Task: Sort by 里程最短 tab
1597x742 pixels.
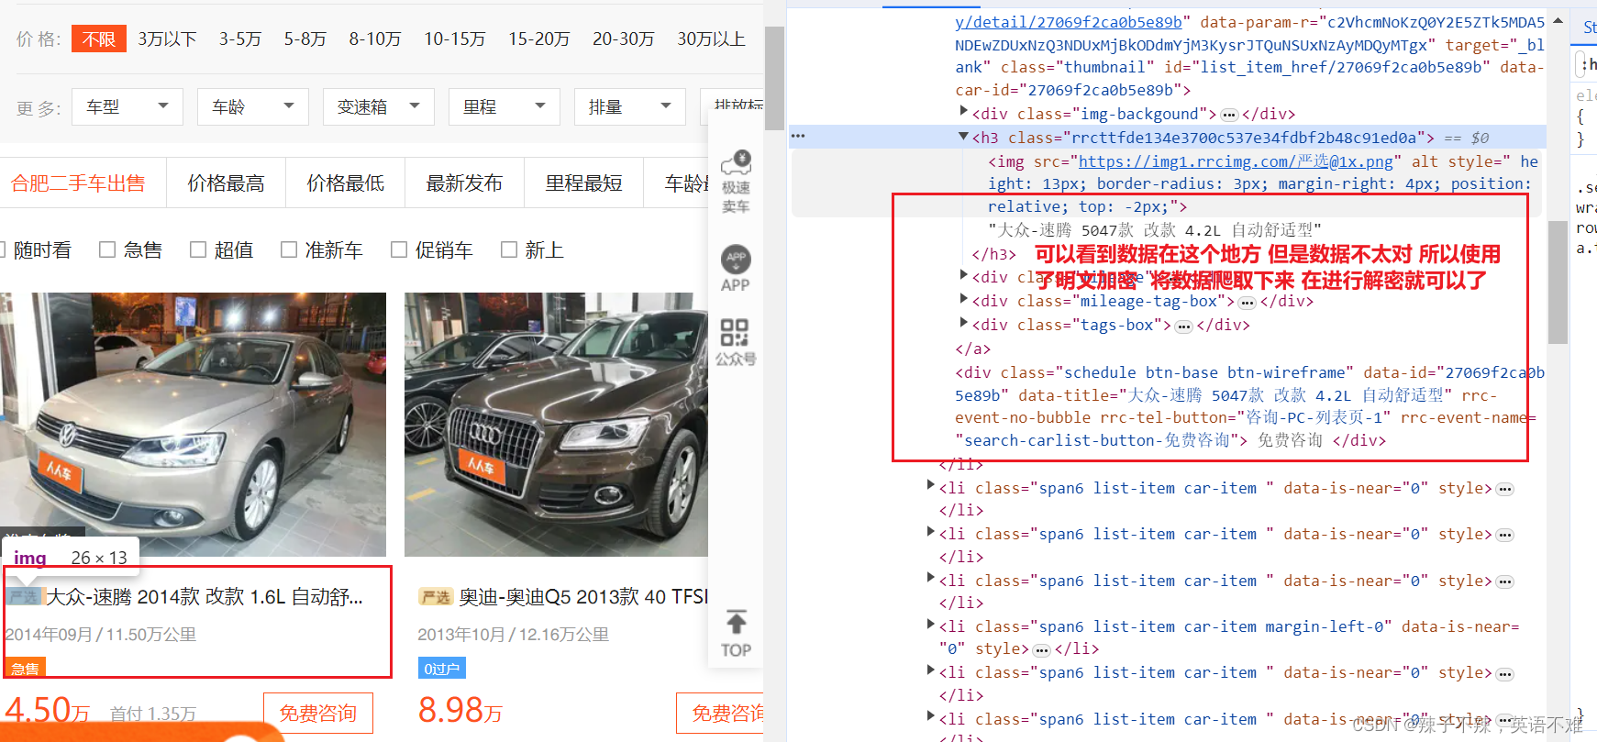Action: [x=584, y=183]
